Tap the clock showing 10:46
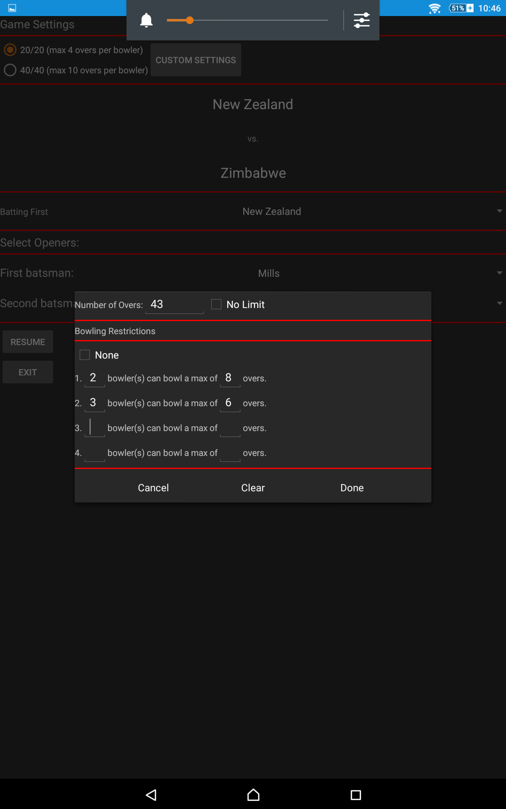Screen dimensions: 506x809 490,8
